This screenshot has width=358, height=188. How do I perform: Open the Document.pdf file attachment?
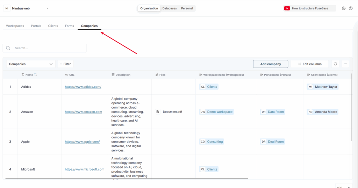(x=172, y=112)
